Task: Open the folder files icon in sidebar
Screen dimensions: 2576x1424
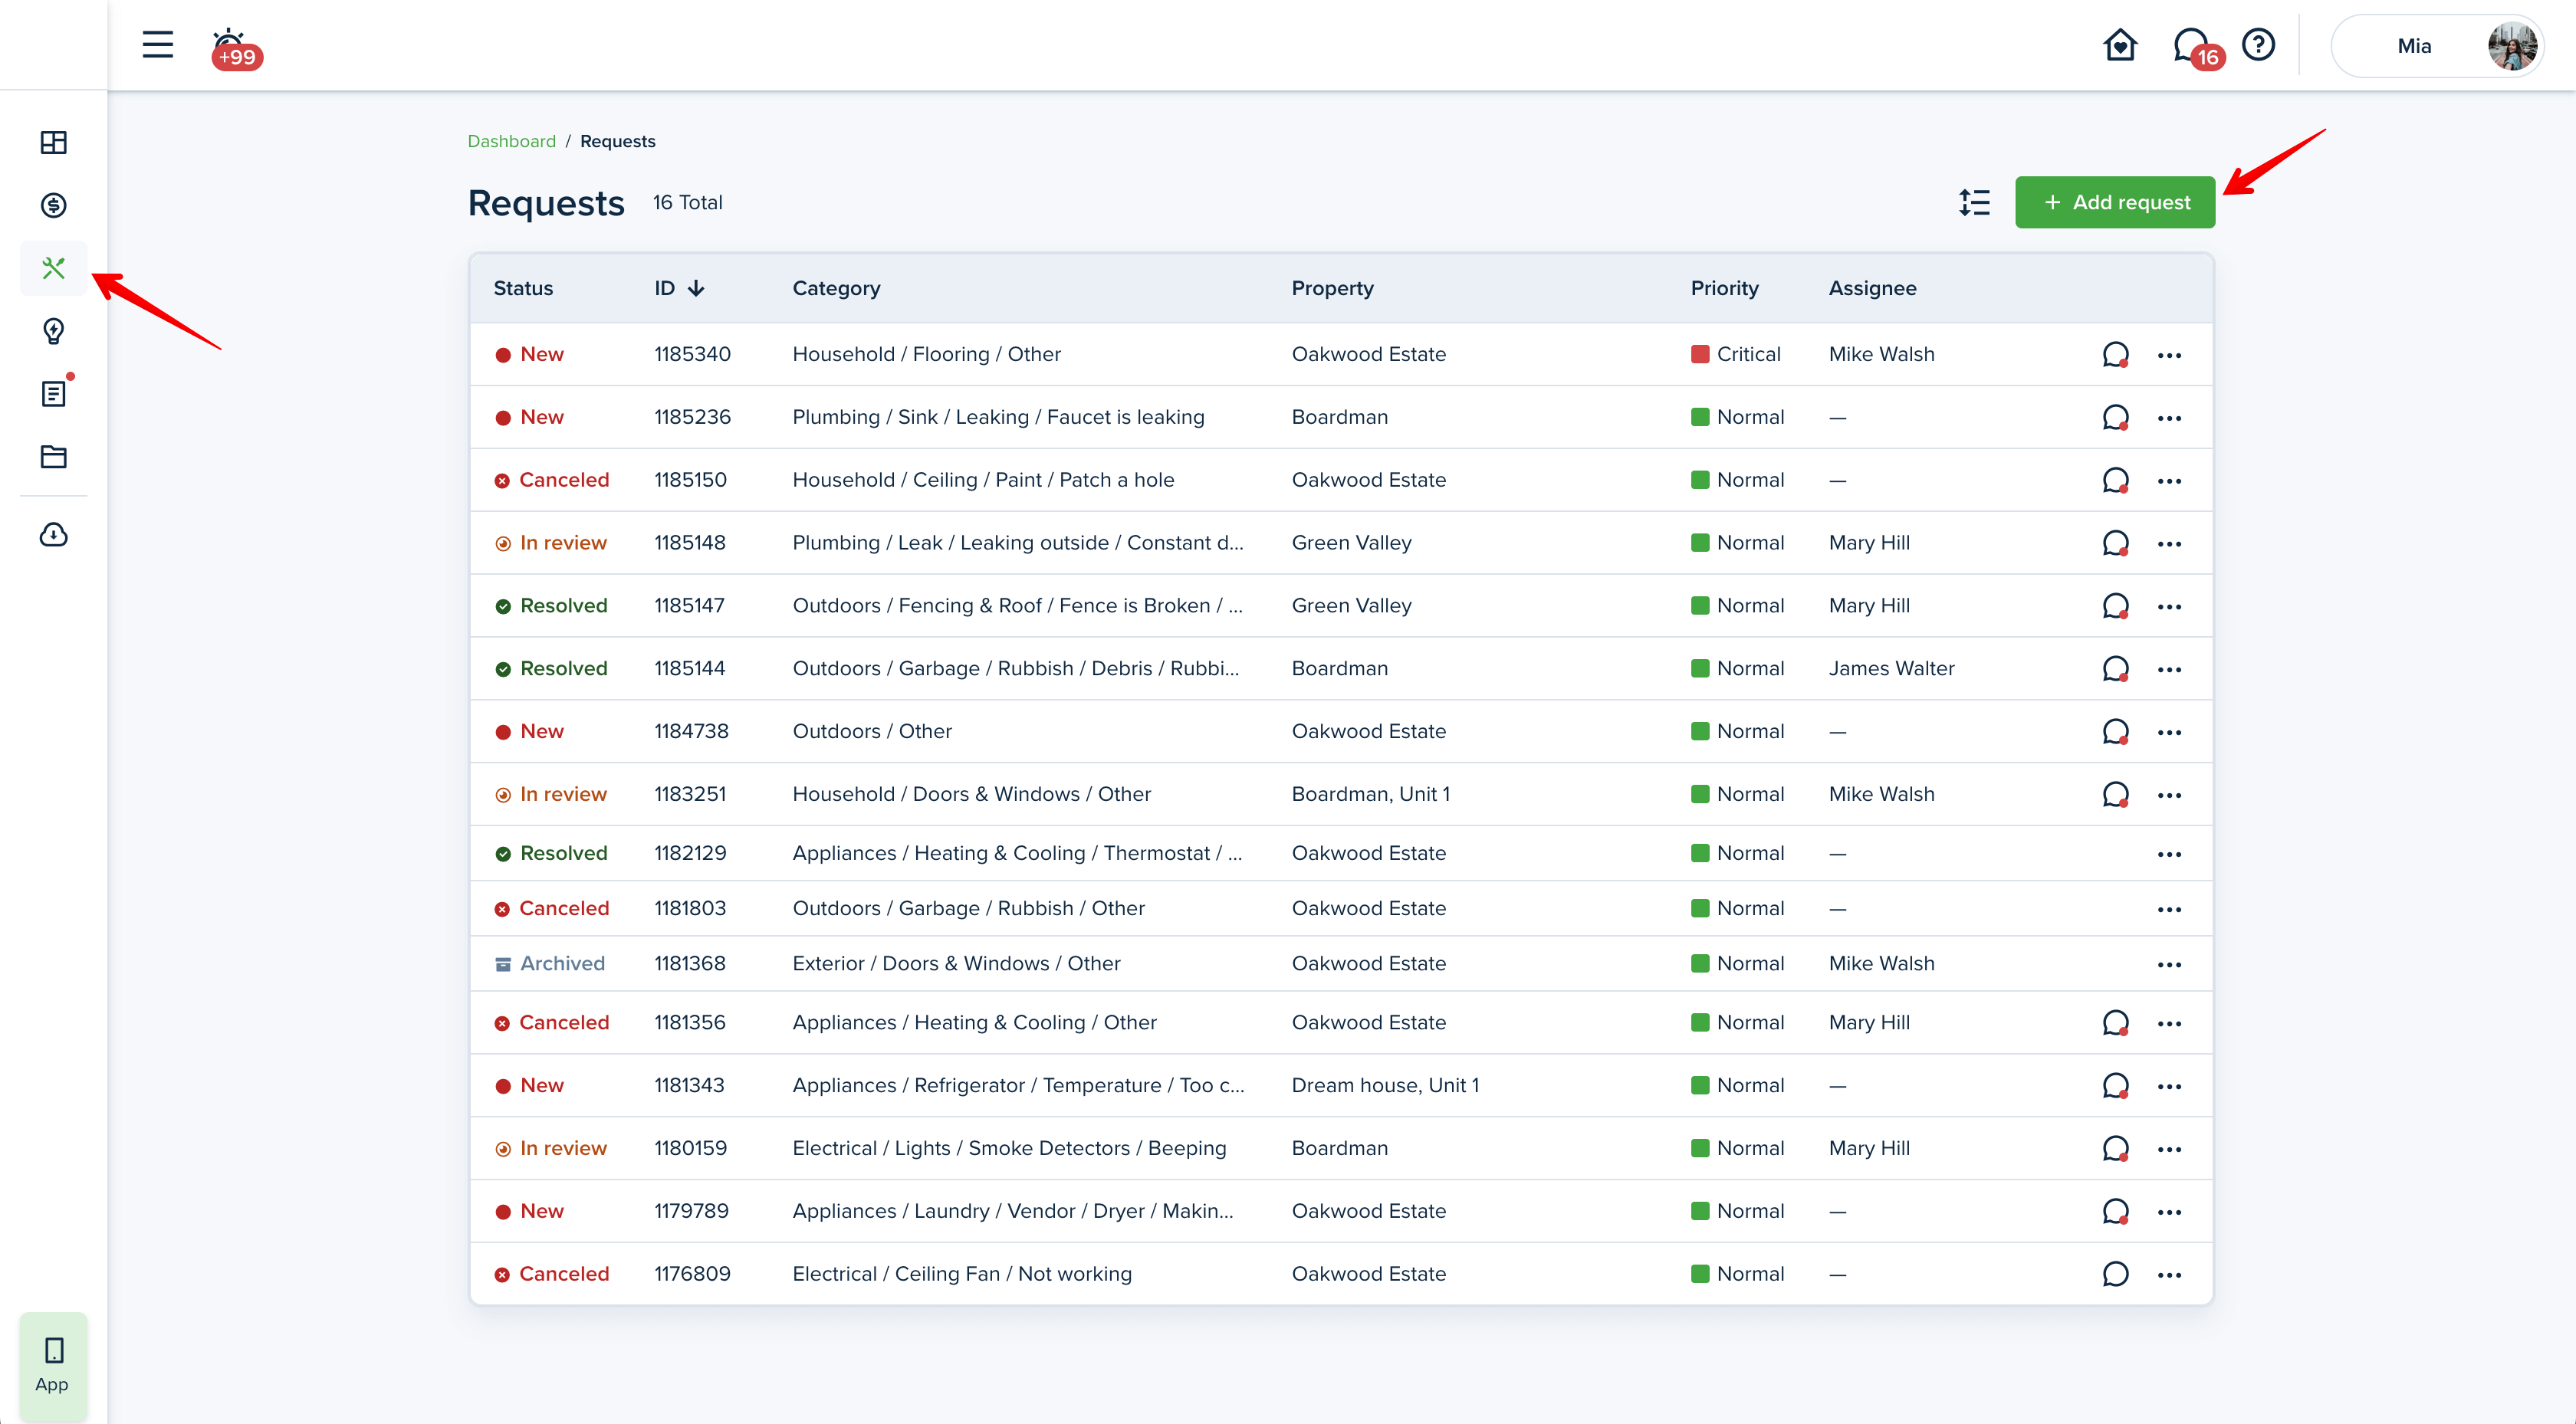Action: 54,457
